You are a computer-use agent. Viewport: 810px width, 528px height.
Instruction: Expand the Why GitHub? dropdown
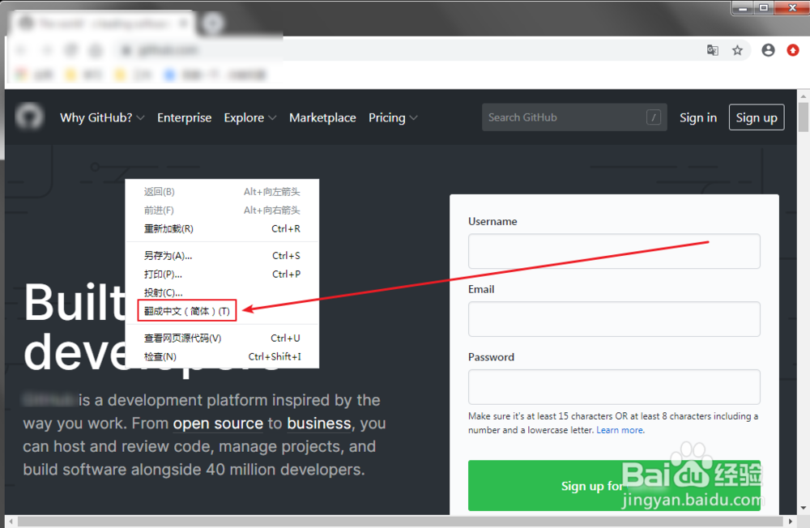click(102, 117)
